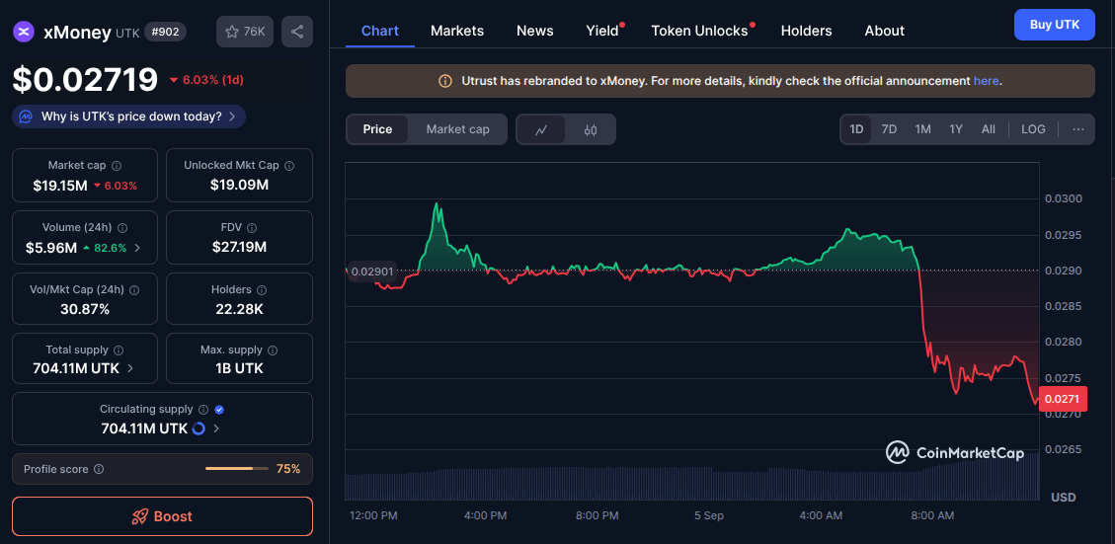Toggle LOG scale on chart
This screenshot has height=544, width=1115.
(x=1033, y=129)
